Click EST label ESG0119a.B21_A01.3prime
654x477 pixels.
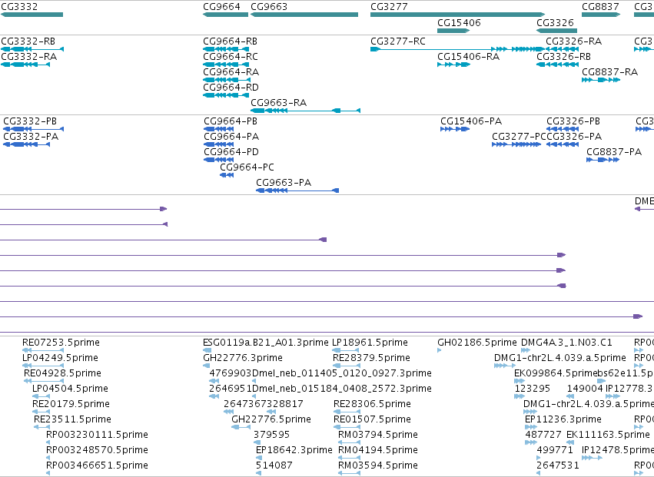click(266, 343)
